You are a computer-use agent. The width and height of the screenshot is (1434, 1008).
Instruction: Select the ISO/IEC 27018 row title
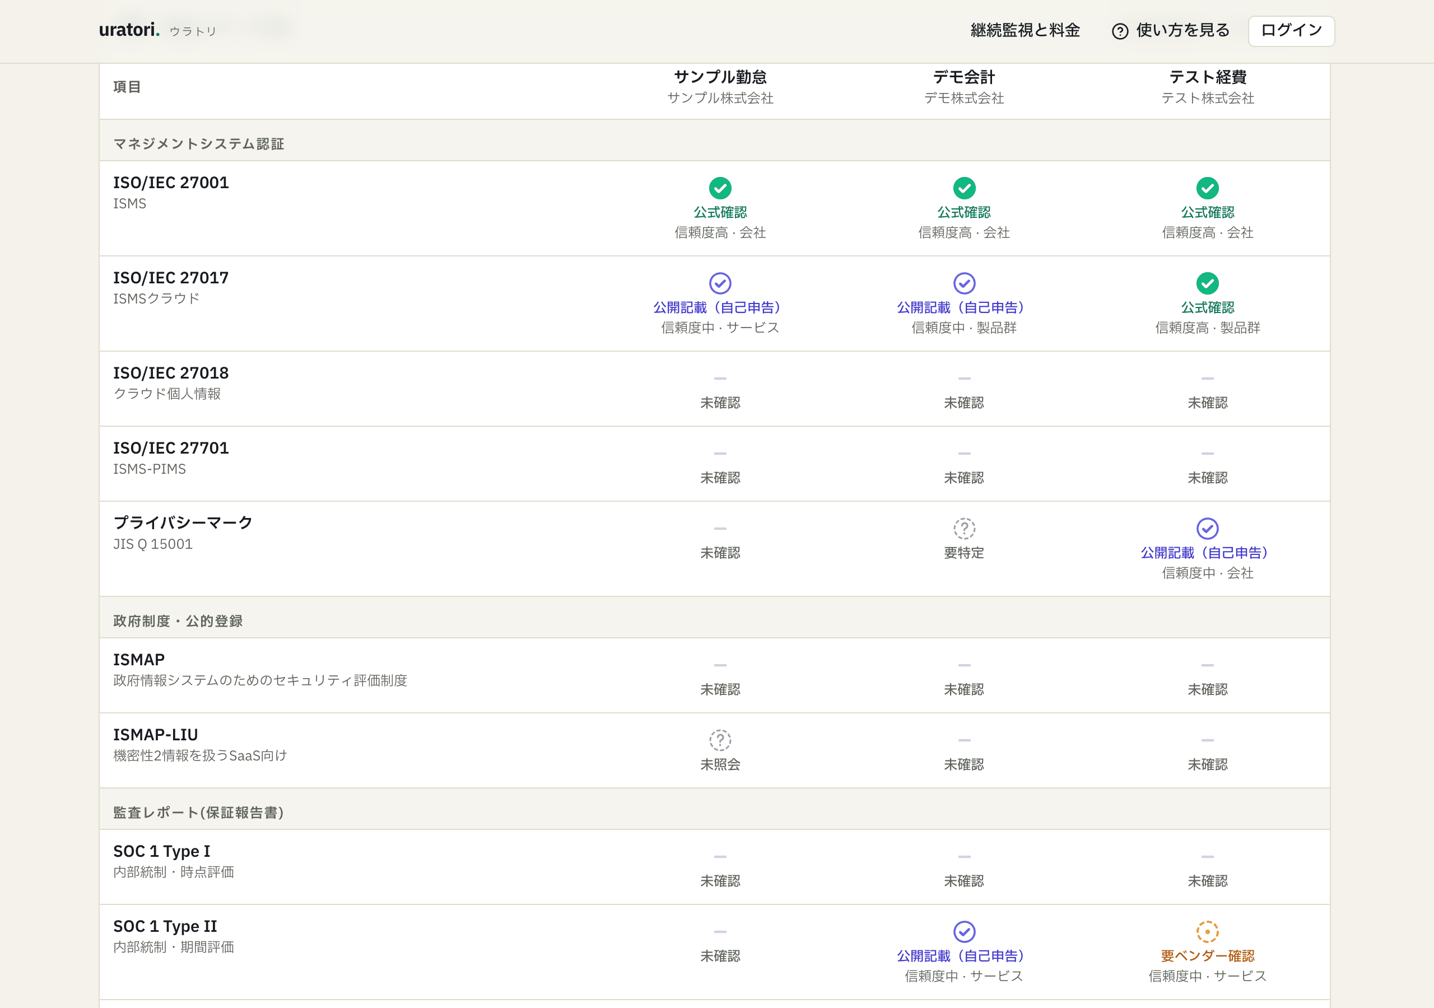pyautogui.click(x=171, y=373)
